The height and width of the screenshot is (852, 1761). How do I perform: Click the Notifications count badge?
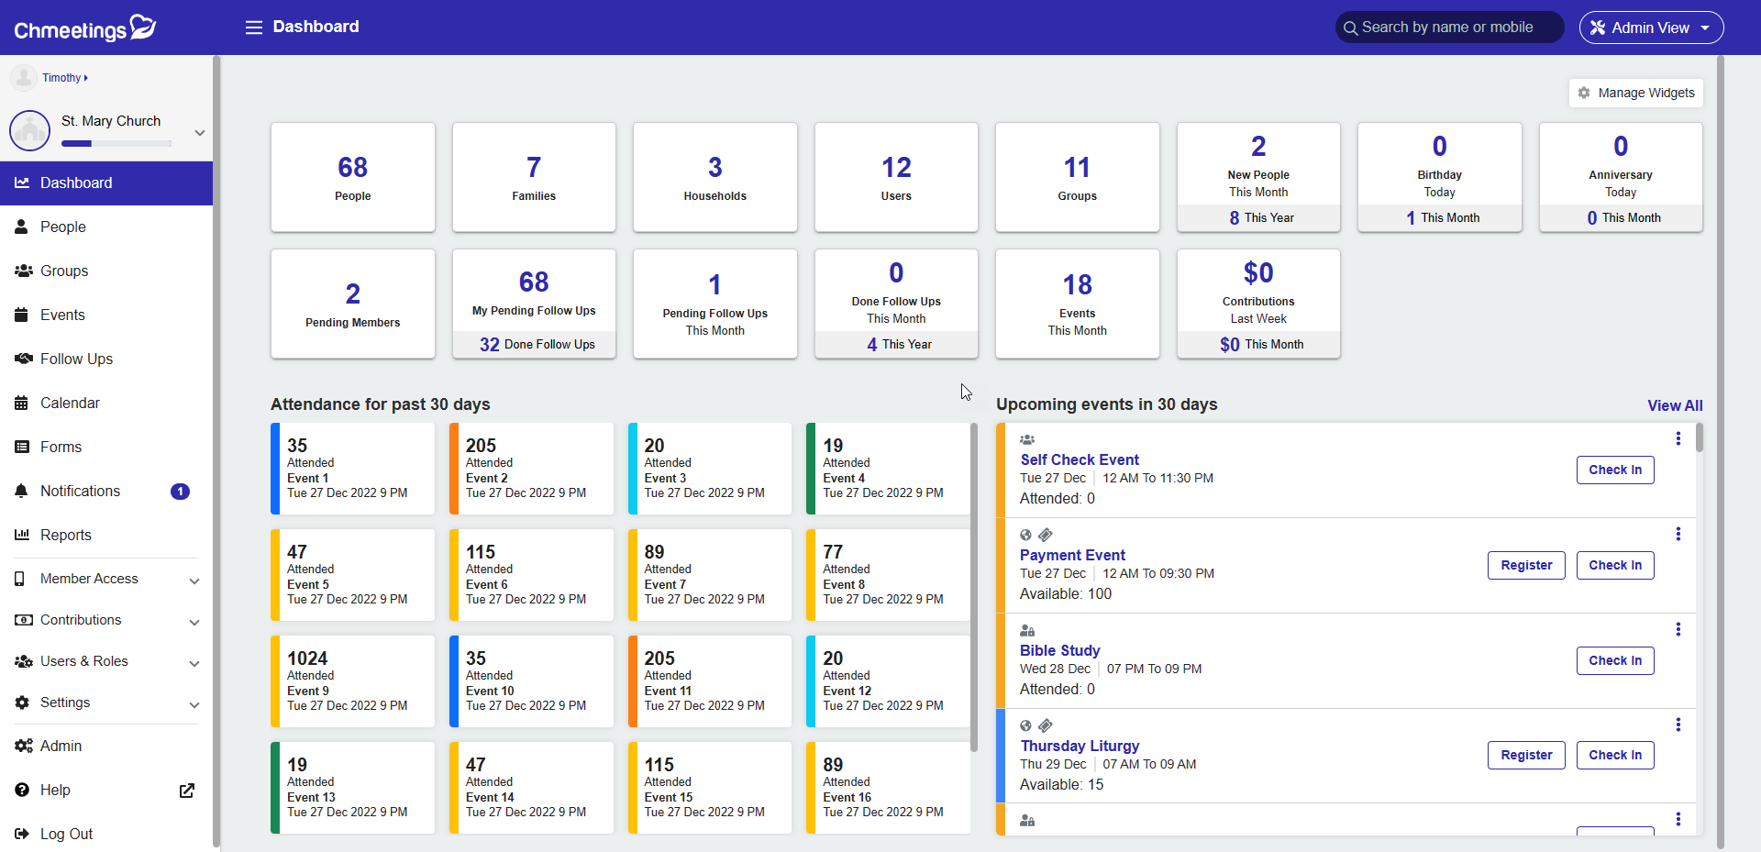pyautogui.click(x=181, y=492)
